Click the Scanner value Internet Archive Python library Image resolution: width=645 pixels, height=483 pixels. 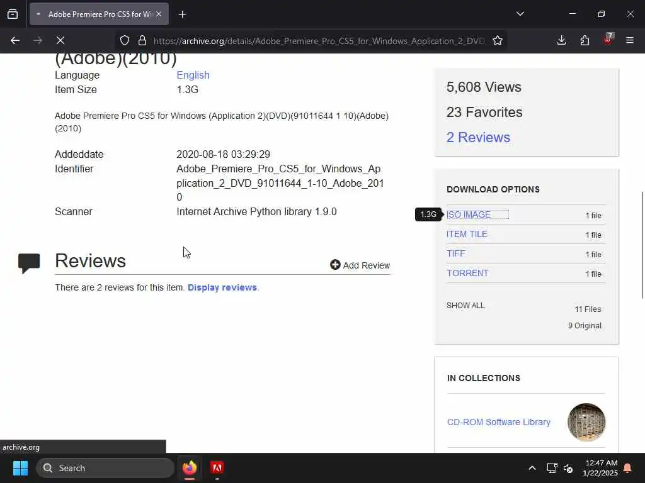(x=257, y=211)
